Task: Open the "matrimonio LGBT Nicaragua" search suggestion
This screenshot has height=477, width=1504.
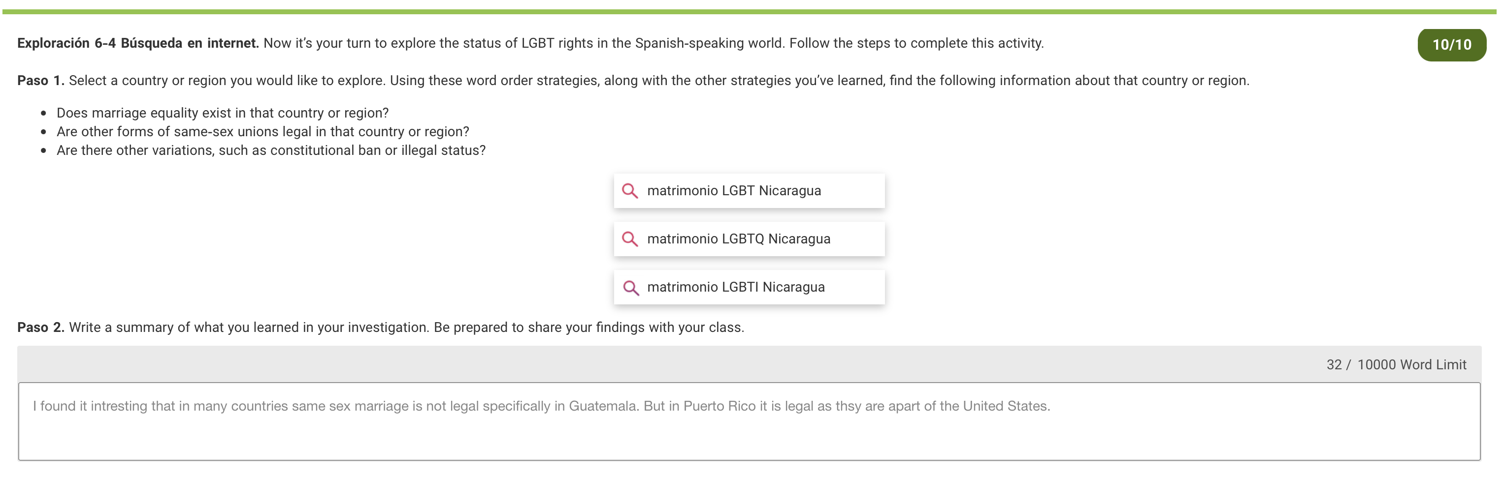Action: coord(733,191)
